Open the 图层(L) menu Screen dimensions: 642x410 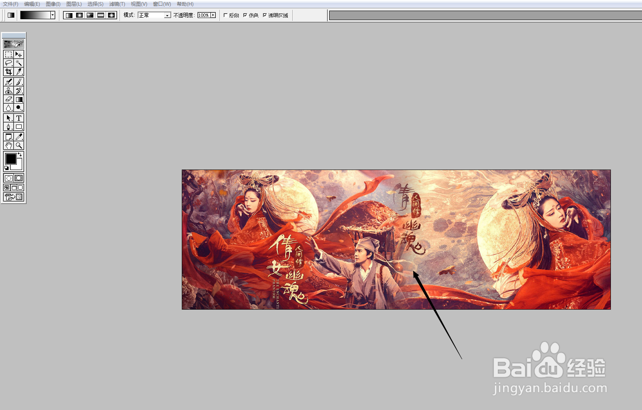click(74, 4)
